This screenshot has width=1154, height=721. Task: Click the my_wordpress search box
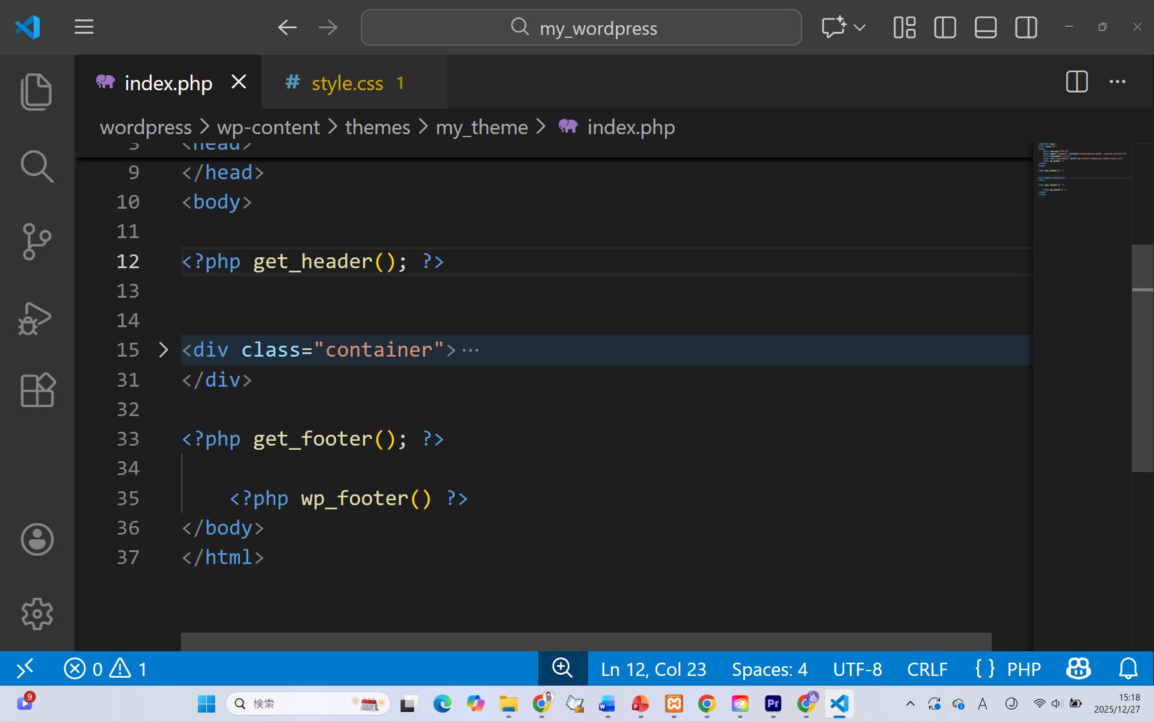[x=580, y=27]
